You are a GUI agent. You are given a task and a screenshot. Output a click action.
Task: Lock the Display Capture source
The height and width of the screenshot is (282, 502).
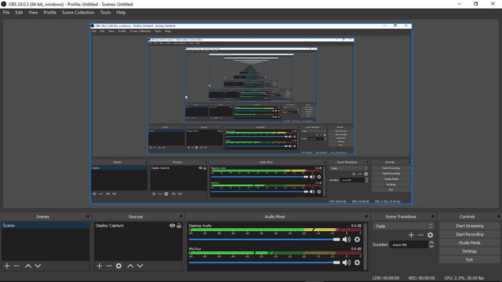coord(179,225)
